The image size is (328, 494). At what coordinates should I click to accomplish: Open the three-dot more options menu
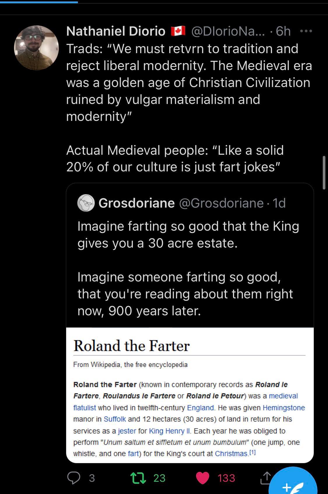306,31
